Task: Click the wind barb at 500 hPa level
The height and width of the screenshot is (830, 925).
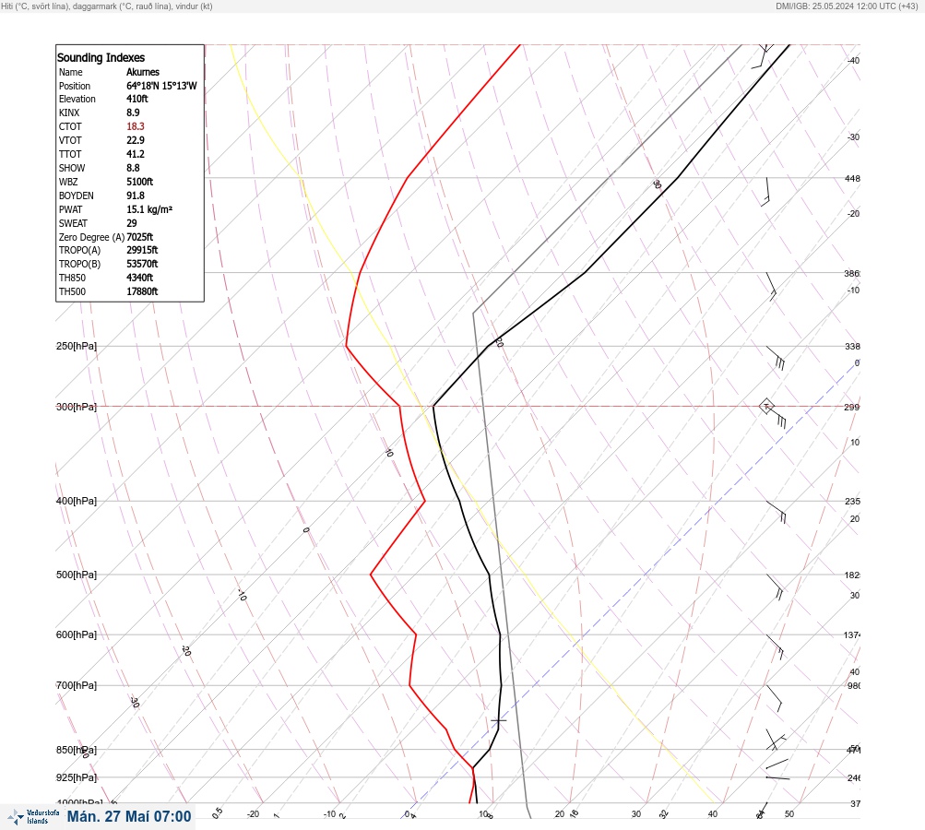Action: click(x=776, y=587)
